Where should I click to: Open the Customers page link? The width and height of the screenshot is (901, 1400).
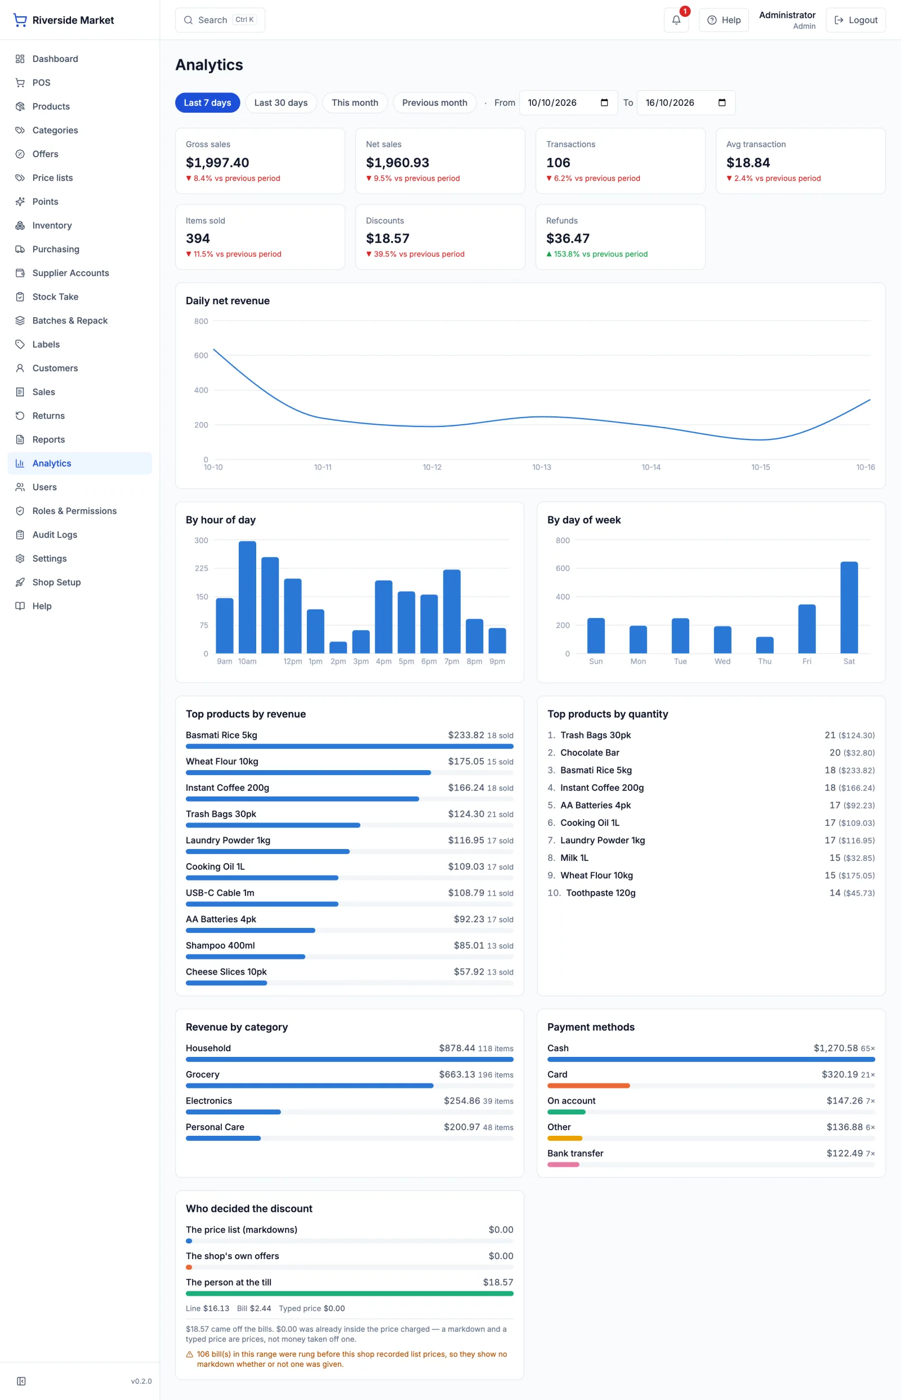(79, 368)
